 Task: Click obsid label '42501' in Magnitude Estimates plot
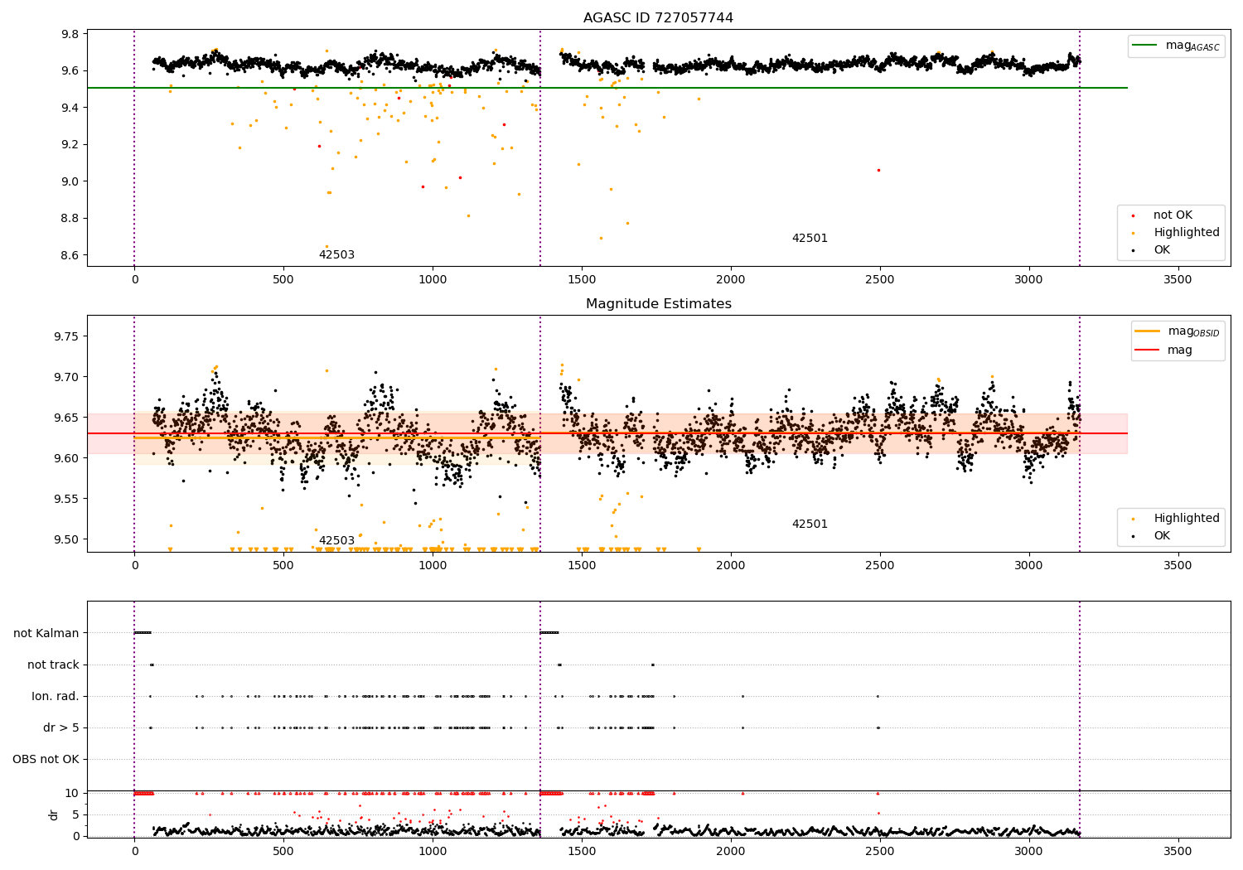810,524
